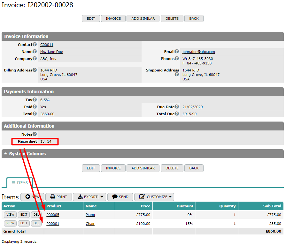Viewport: 286px width, 245px height.
Task: Open help icon next to Email label
Action: tap(177, 51)
